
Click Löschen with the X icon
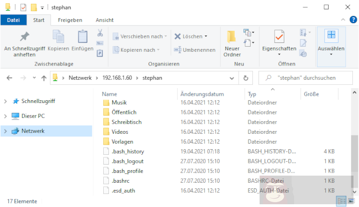click(x=188, y=36)
